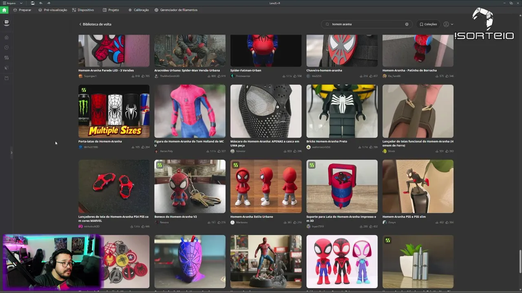Open the purple Spider-Man head thumbnail
This screenshot has width=522, height=293.
pos(190,262)
